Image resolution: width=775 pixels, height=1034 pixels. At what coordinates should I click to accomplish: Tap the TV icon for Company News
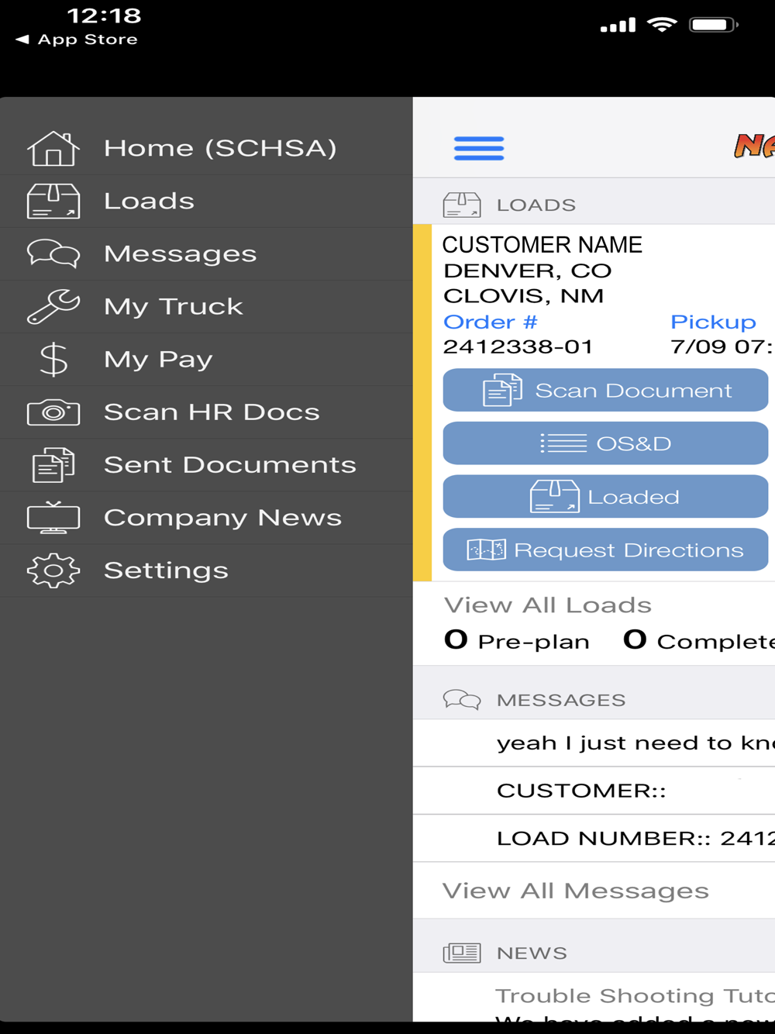[53, 518]
